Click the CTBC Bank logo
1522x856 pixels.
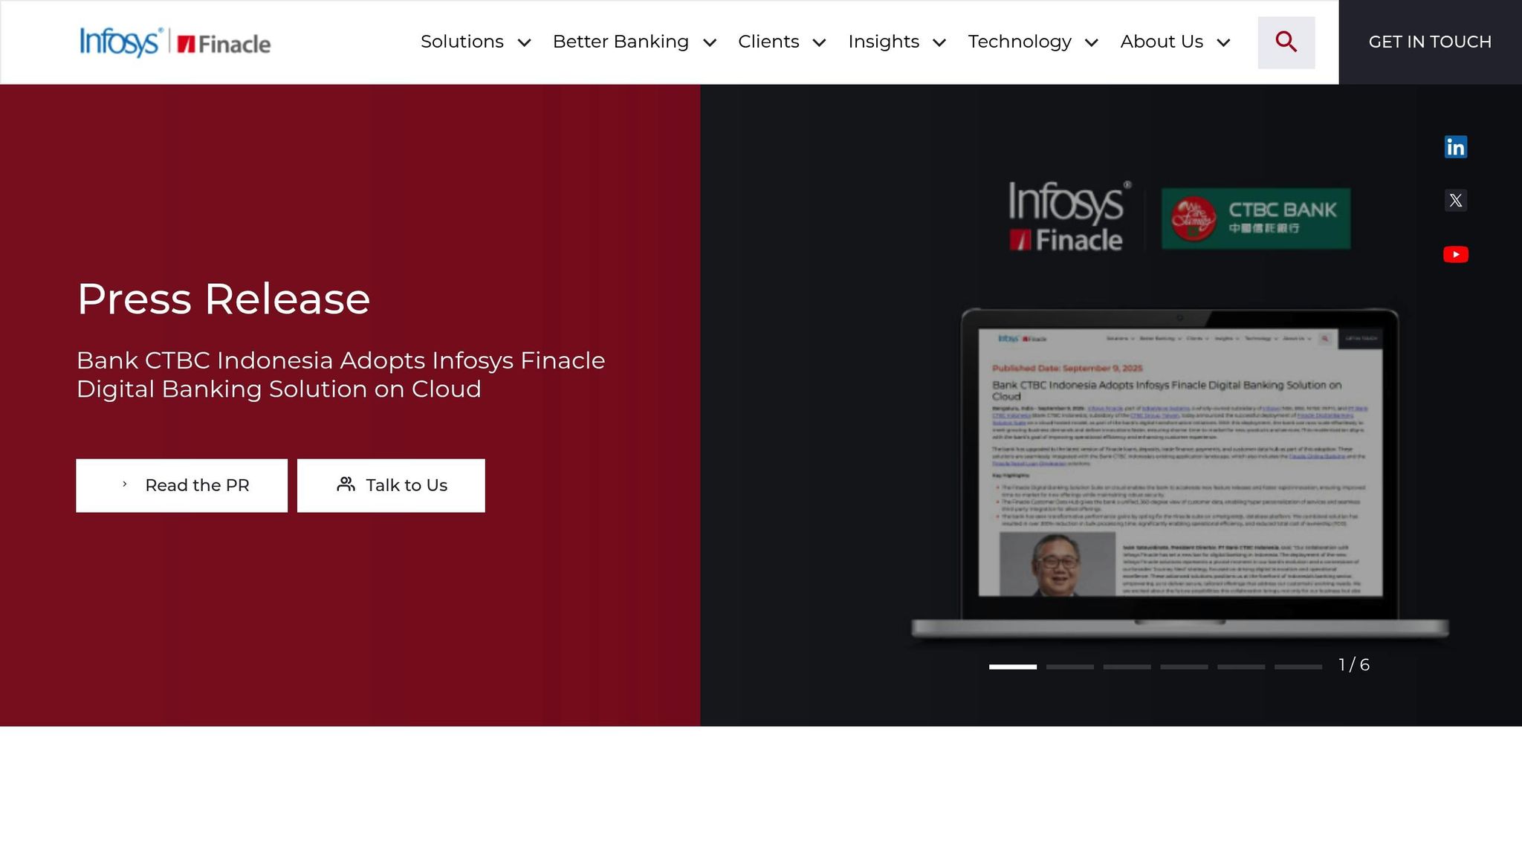1256,218
